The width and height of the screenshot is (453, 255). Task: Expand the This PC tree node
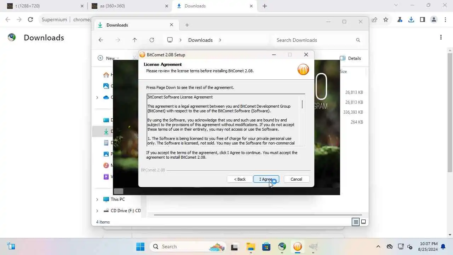click(x=97, y=199)
